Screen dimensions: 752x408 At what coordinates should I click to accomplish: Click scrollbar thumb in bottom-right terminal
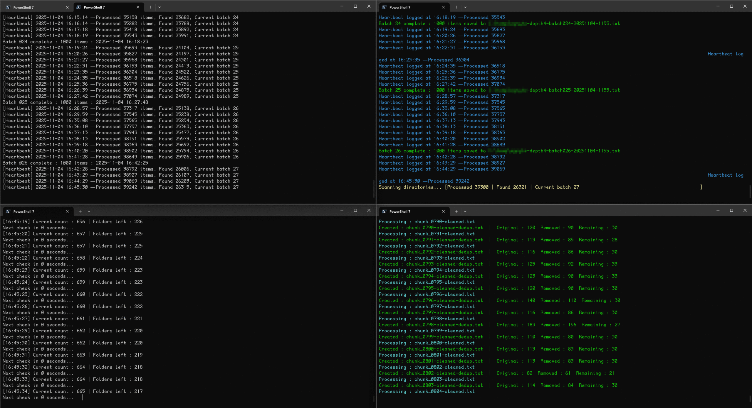point(750,398)
